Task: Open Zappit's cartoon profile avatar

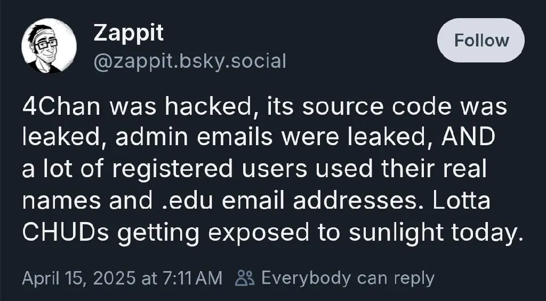Action: click(x=49, y=46)
